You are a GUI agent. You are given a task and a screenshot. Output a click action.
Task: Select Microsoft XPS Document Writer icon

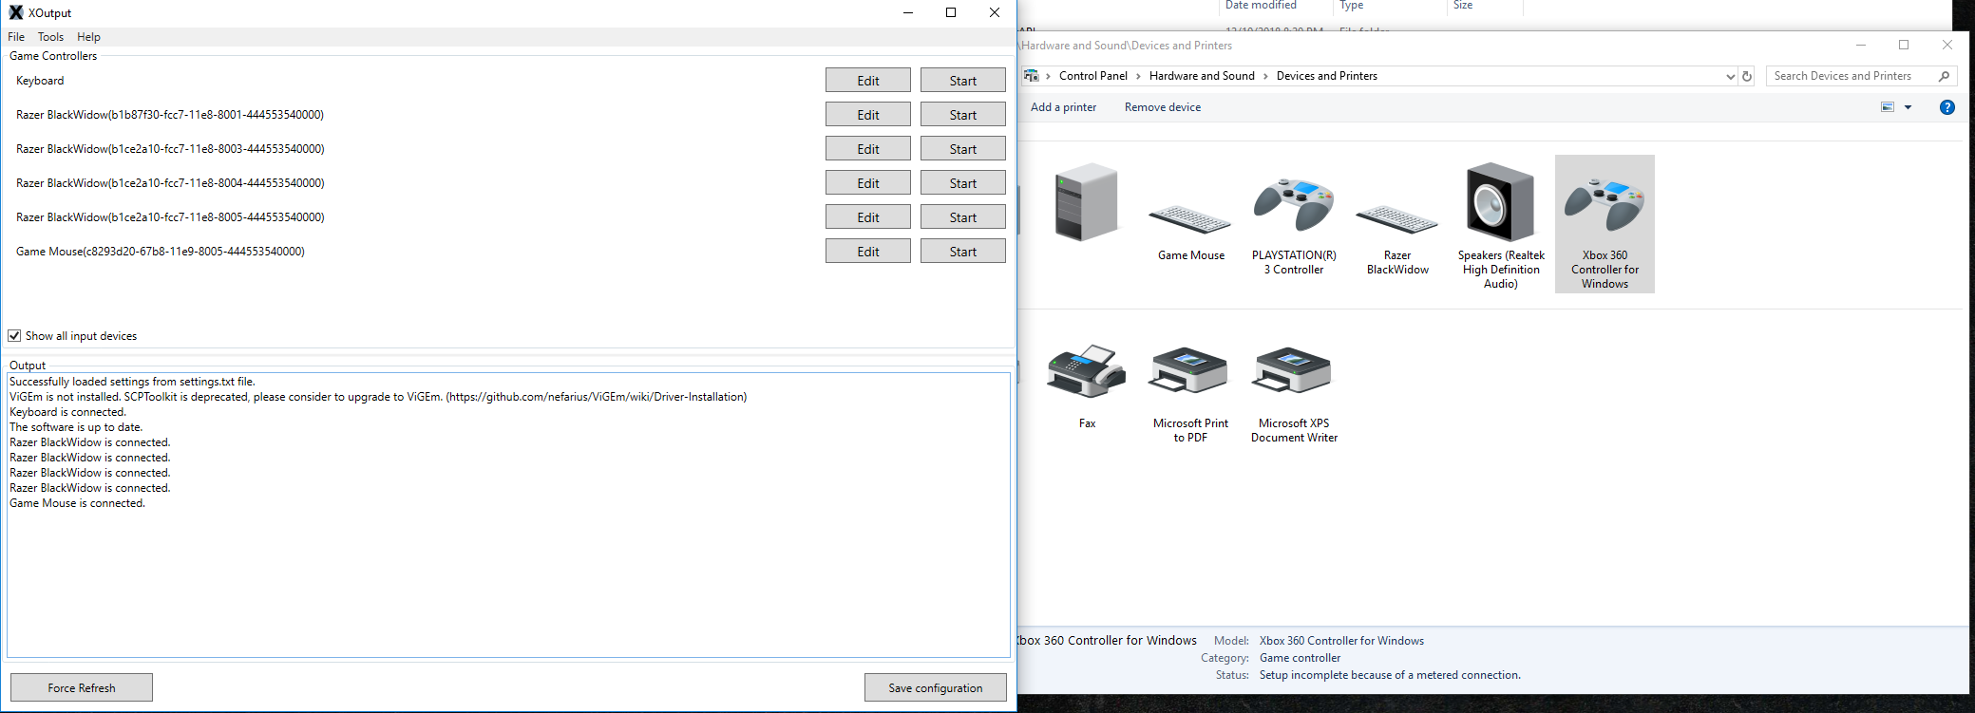tap(1294, 370)
